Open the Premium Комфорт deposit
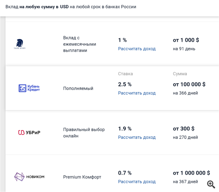This screenshot has height=192, width=219. 82,177
